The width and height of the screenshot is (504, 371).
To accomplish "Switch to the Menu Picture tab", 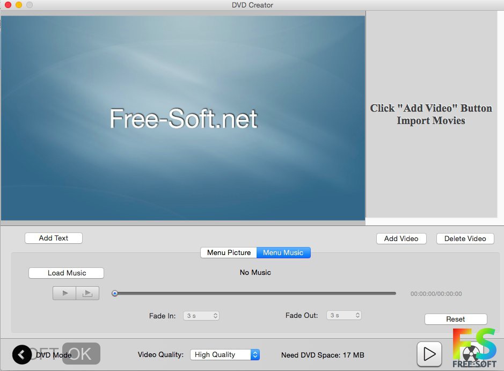I will pyautogui.click(x=229, y=253).
